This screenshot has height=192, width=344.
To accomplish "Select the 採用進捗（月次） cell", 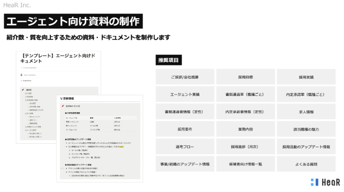I will (x=245, y=147).
